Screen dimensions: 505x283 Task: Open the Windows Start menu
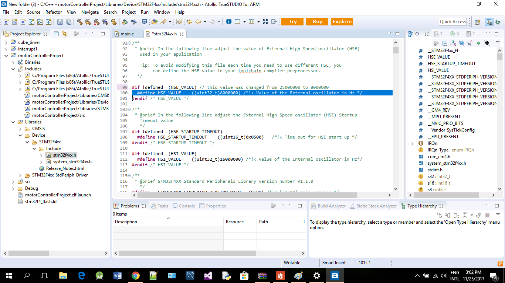(9, 276)
